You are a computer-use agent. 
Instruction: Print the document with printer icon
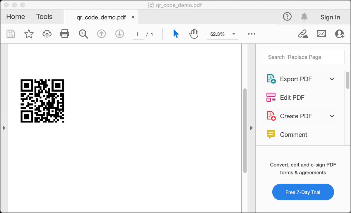click(65, 34)
